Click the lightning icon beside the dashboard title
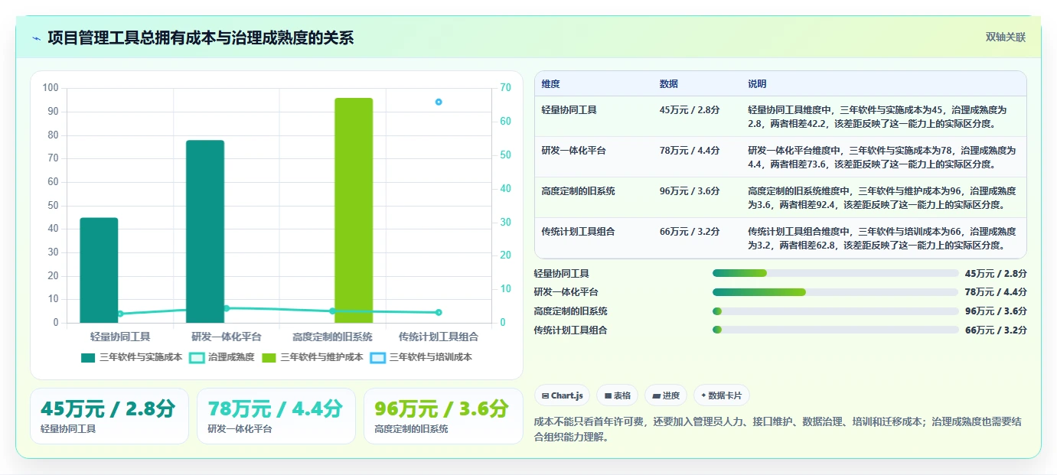 [37, 38]
